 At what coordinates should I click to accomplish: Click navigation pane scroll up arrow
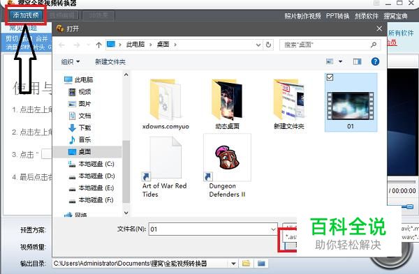[x=126, y=75]
